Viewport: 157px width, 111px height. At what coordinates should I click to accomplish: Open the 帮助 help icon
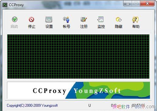click(135, 20)
